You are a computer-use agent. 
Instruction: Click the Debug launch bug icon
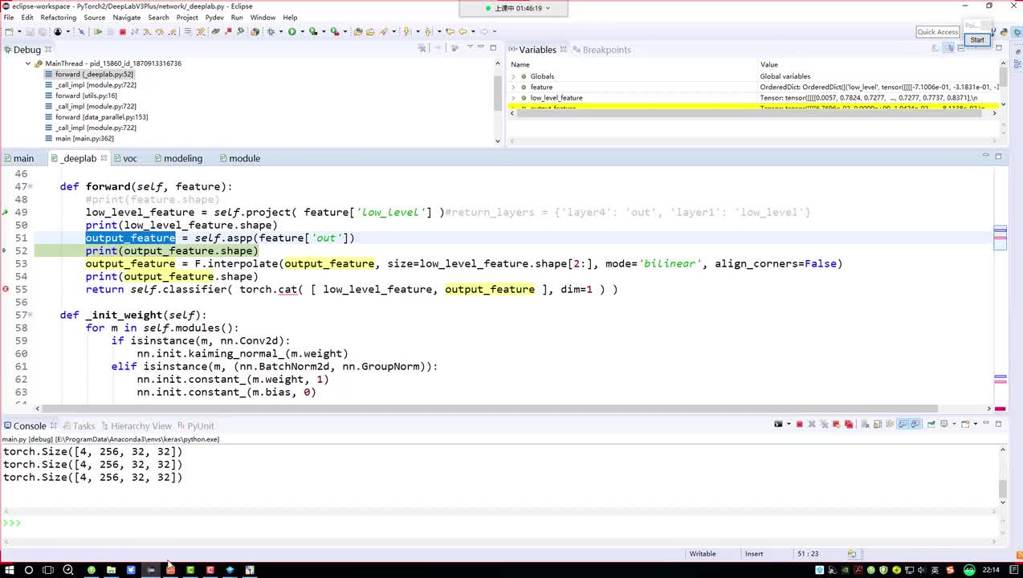click(x=271, y=32)
